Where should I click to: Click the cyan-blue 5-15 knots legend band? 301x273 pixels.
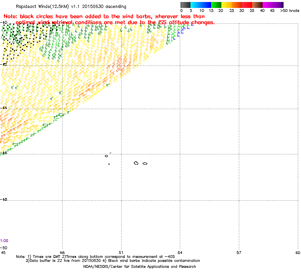pos(201,5)
